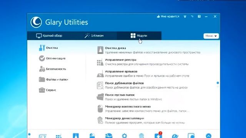The image size is (246, 138).
Task: Click the thumbs-up Мне нравится icon
Action: (158, 16)
